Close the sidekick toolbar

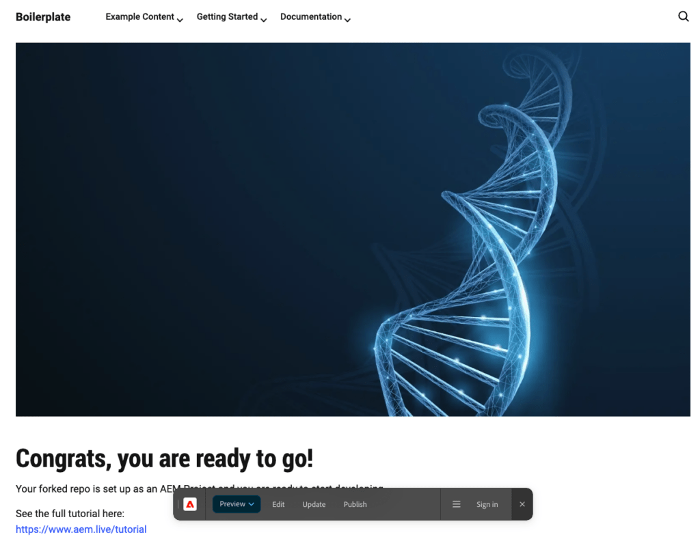[x=522, y=504]
